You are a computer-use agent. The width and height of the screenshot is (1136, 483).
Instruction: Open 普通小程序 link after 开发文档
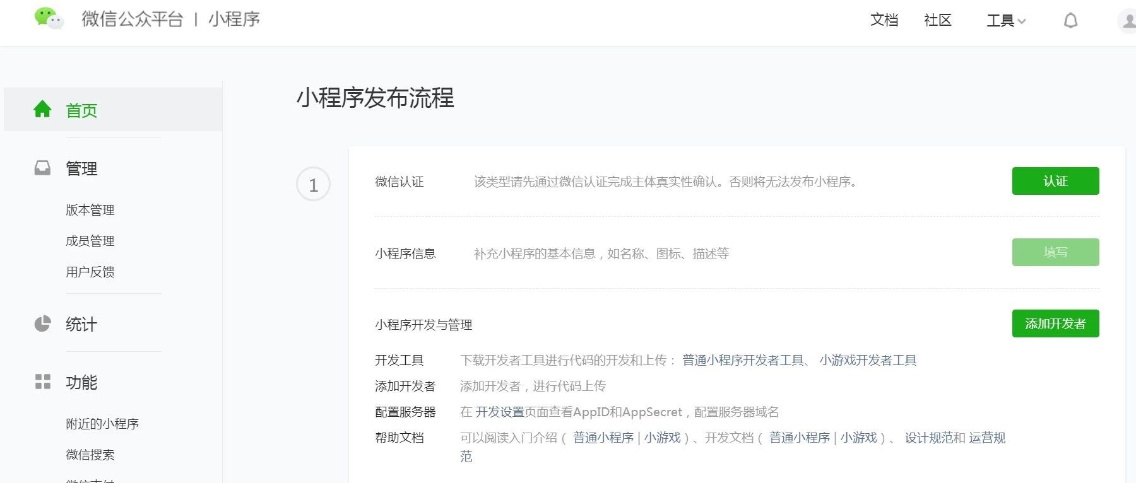[x=800, y=438]
